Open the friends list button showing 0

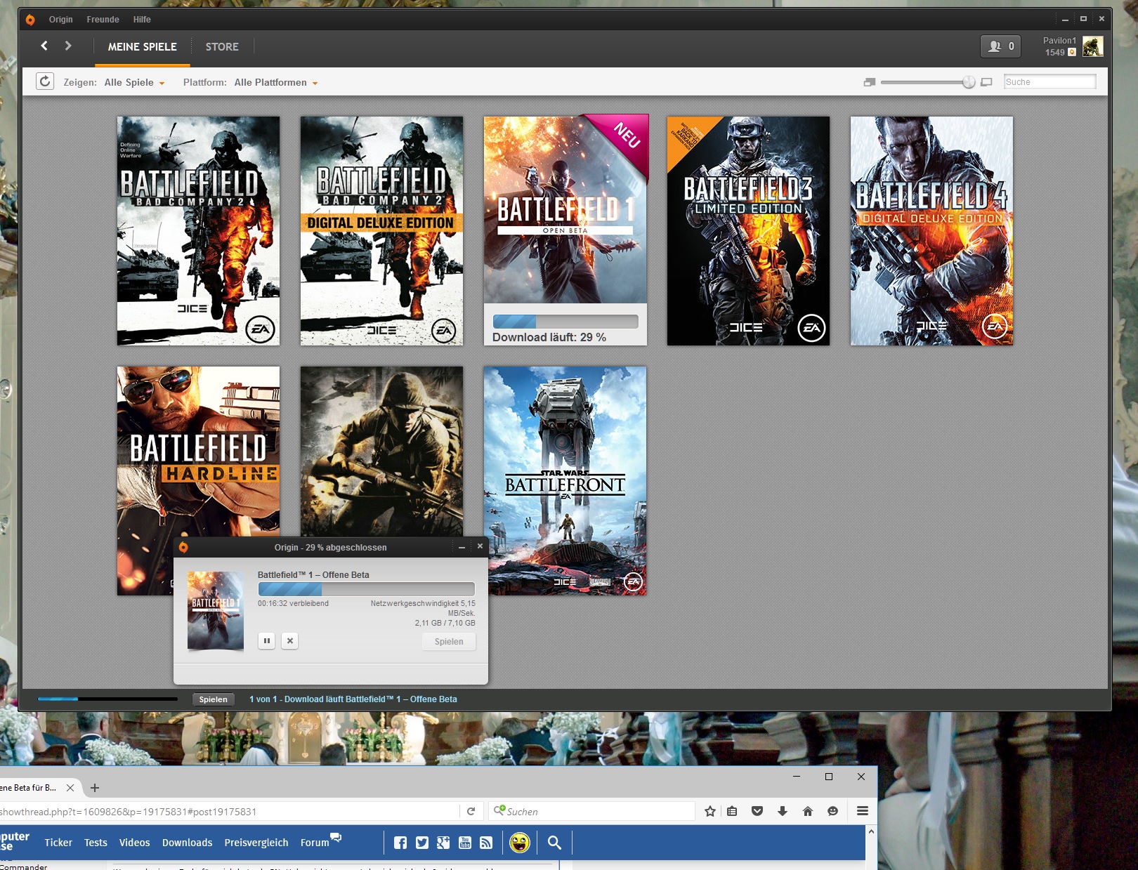[1000, 46]
